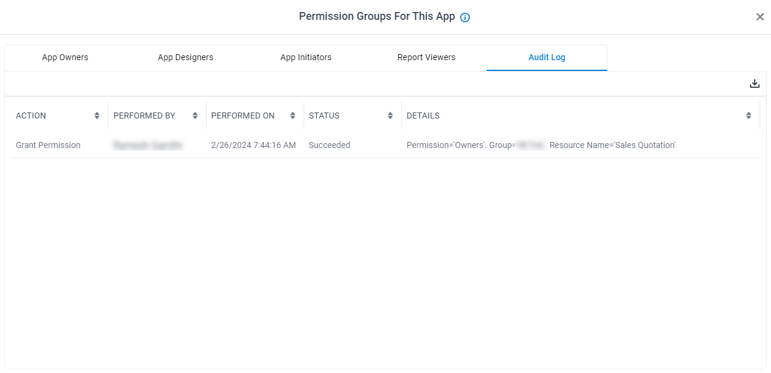Click the PERFORMED BY header text
The image size is (771, 373).
[x=145, y=116]
